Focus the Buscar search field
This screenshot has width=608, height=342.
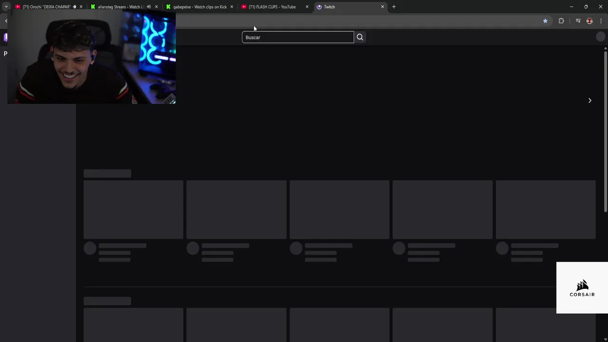click(x=298, y=37)
